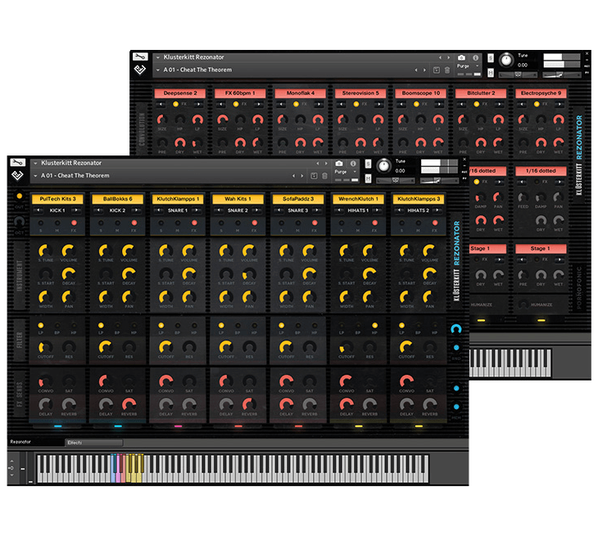Click Tune knob in front window header
The width and height of the screenshot is (598, 536).
tap(383, 166)
